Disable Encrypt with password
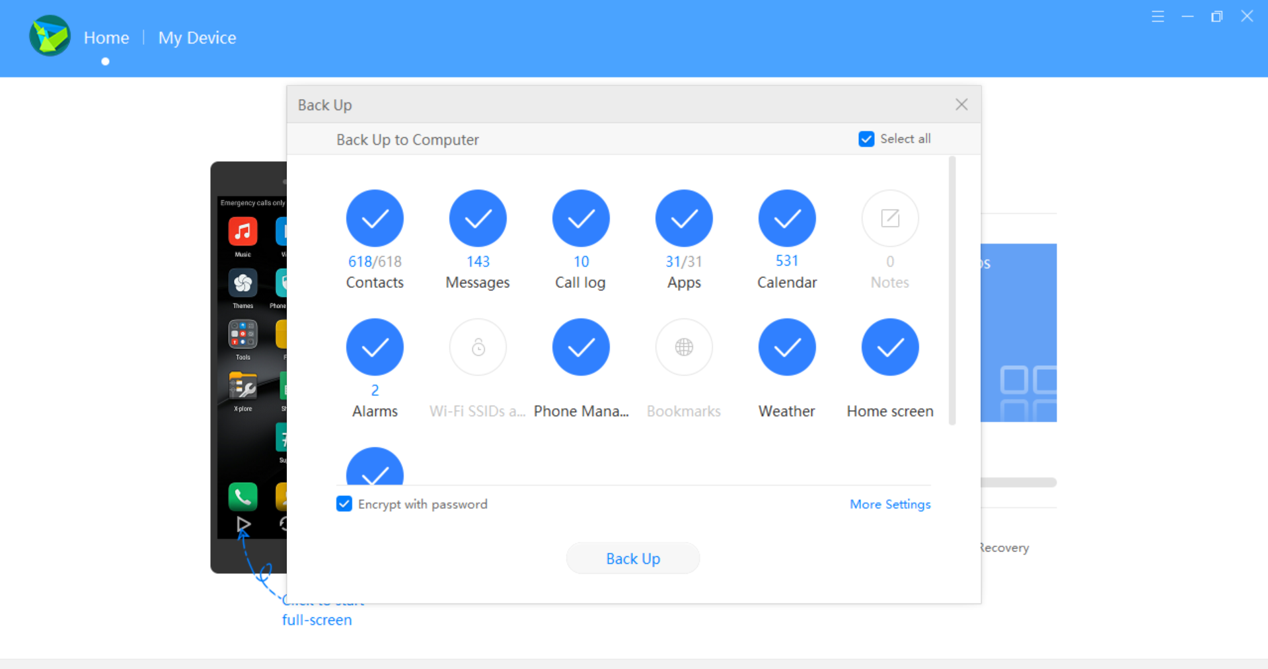Screen dimensions: 1268x669 344,503
